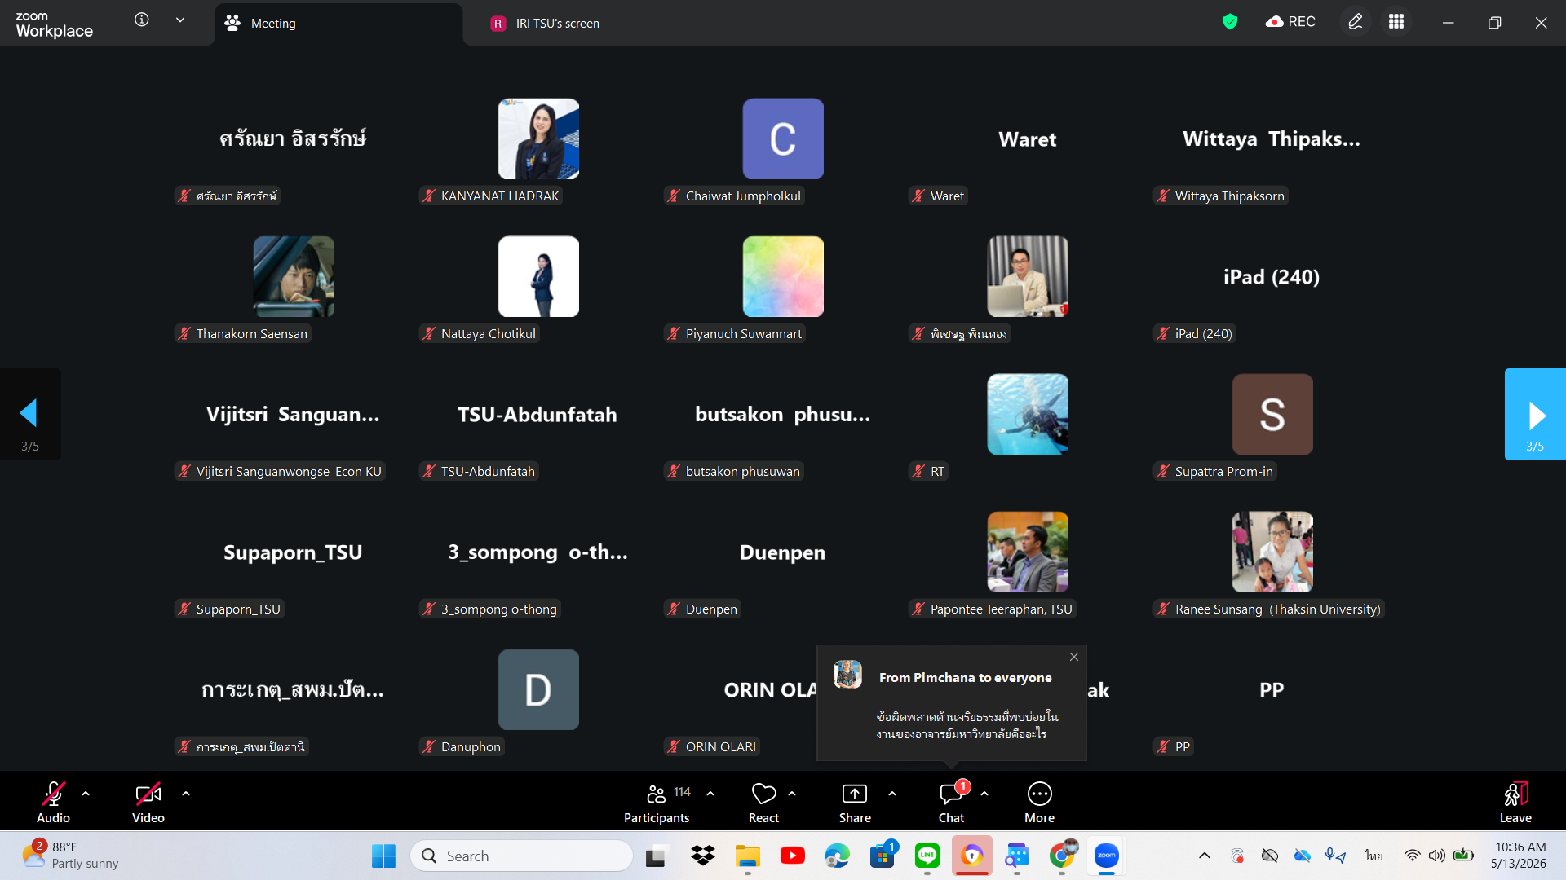Viewport: 1566px width, 880px height.
Task: Switch to the Meeting tab
Action: pos(338,24)
